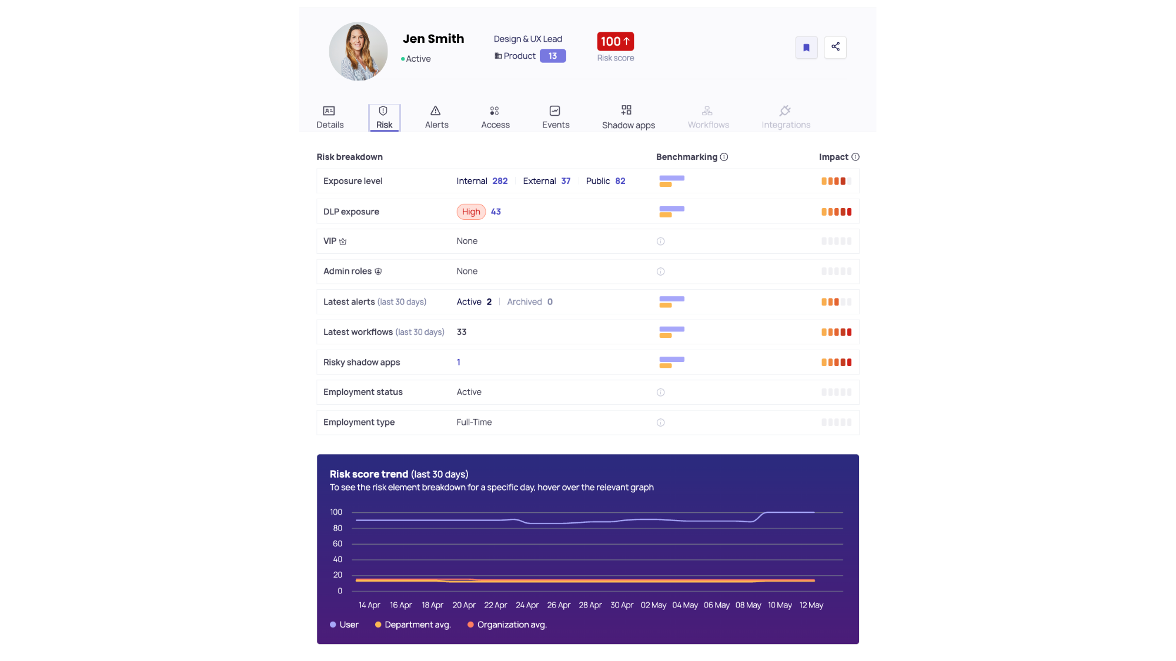Image resolution: width=1176 pixels, height=661 pixels.
Task: Click Jen Smith's profile photo
Action: [358, 51]
